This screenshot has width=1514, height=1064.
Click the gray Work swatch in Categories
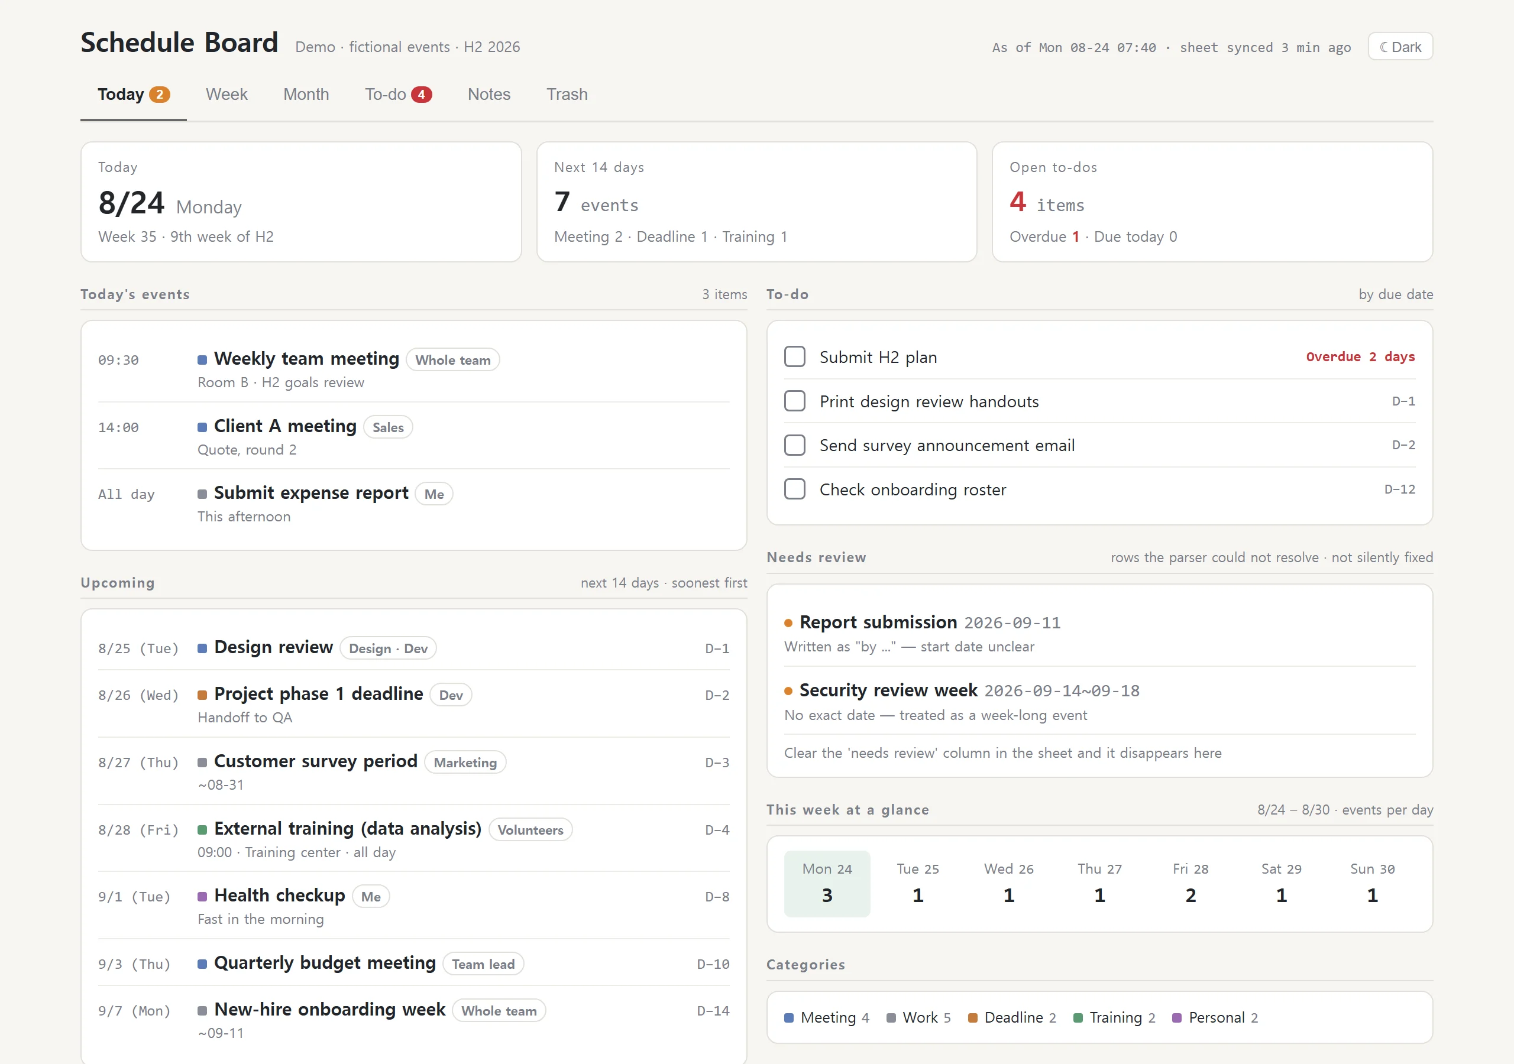point(891,1017)
